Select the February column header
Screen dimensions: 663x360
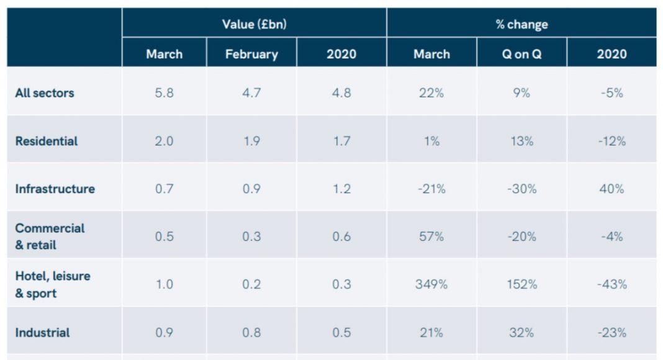251,54
